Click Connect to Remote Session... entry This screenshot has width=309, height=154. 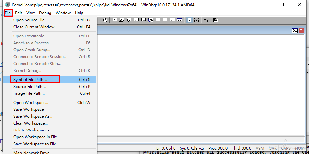(50, 56)
